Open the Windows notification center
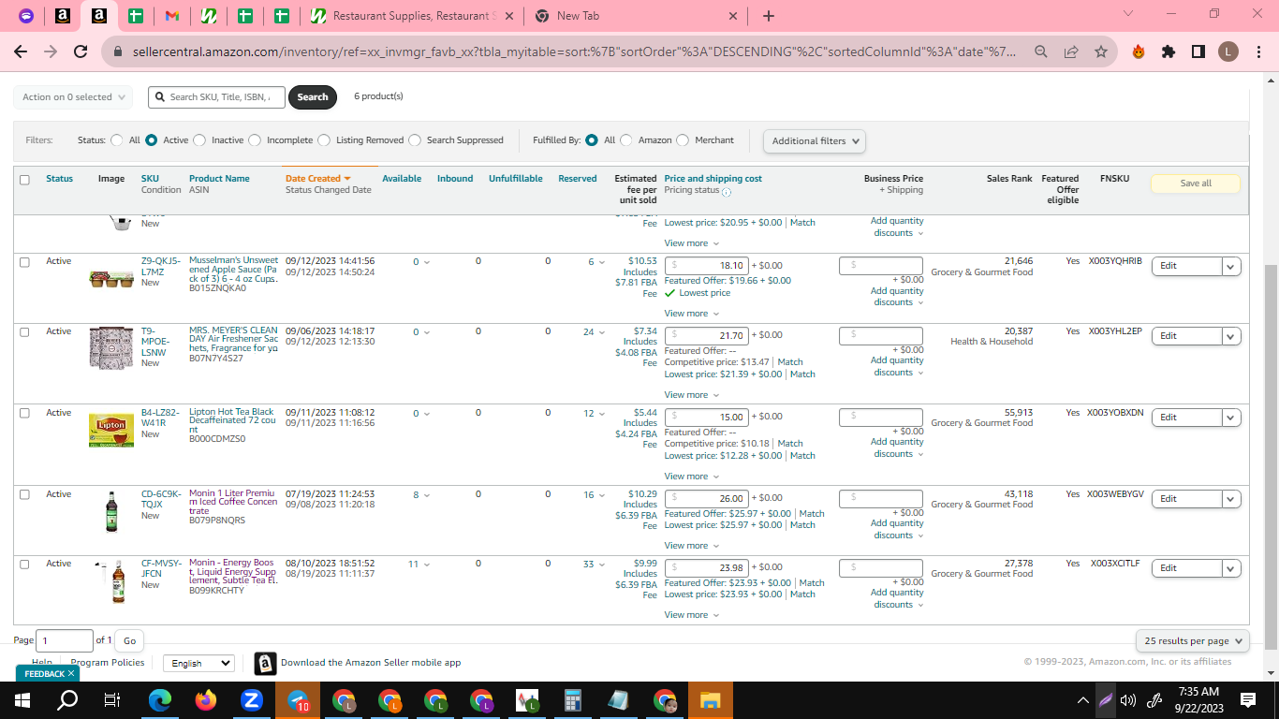Image resolution: width=1279 pixels, height=719 pixels. pyautogui.click(x=1247, y=699)
